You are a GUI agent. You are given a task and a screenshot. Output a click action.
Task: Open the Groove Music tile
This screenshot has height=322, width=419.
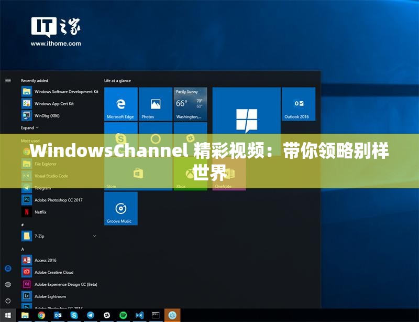121,209
